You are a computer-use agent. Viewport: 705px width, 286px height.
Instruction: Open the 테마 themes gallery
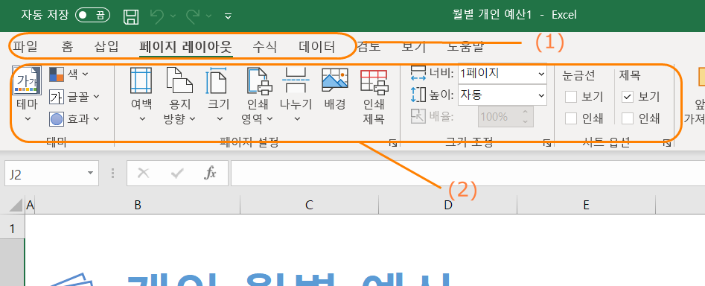pyautogui.click(x=27, y=95)
